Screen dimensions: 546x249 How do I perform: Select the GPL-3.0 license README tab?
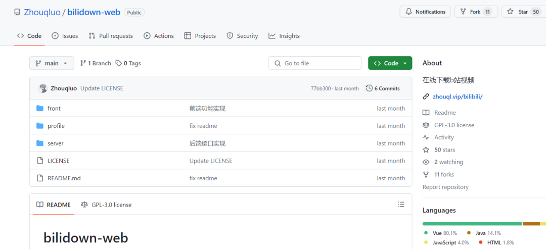point(106,205)
